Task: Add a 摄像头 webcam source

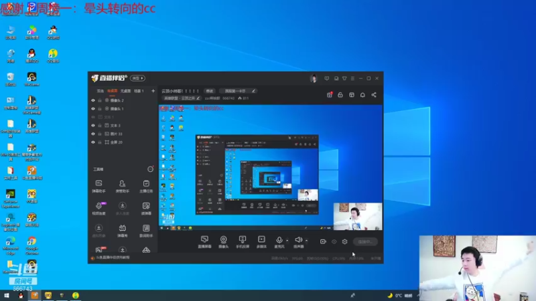Action: tap(223, 241)
